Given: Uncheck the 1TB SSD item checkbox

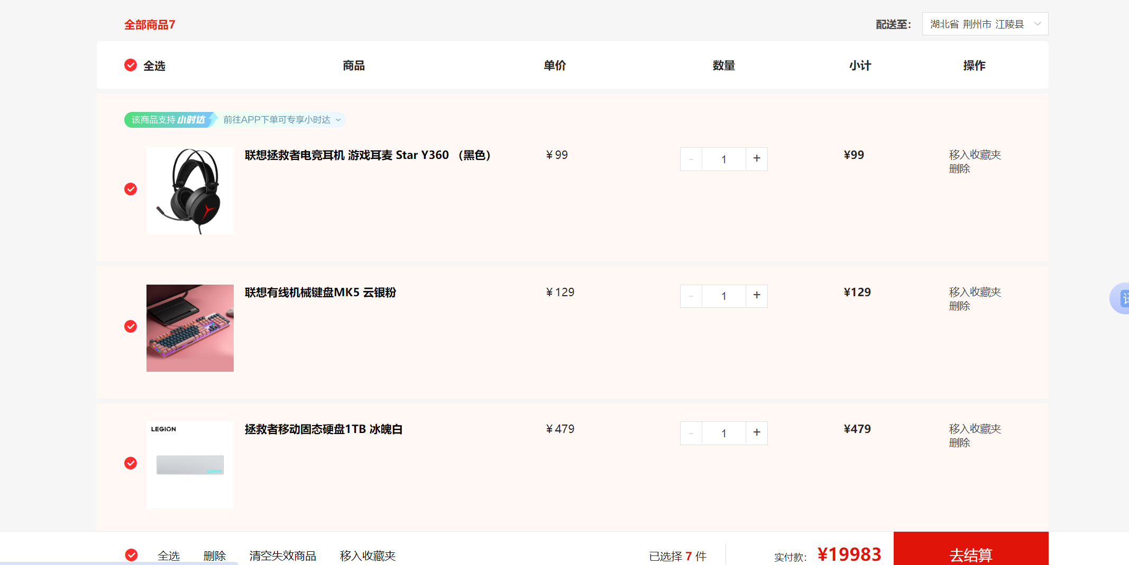Looking at the screenshot, I should click(x=131, y=463).
